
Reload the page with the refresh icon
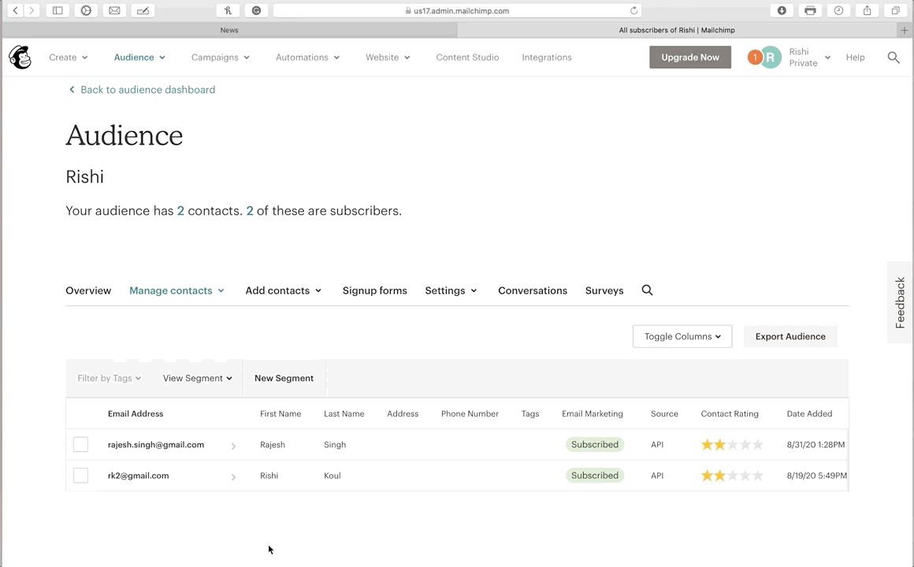click(633, 11)
